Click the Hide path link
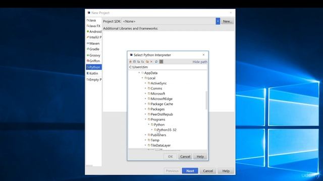Screen dimensions: 323x181 [200, 62]
